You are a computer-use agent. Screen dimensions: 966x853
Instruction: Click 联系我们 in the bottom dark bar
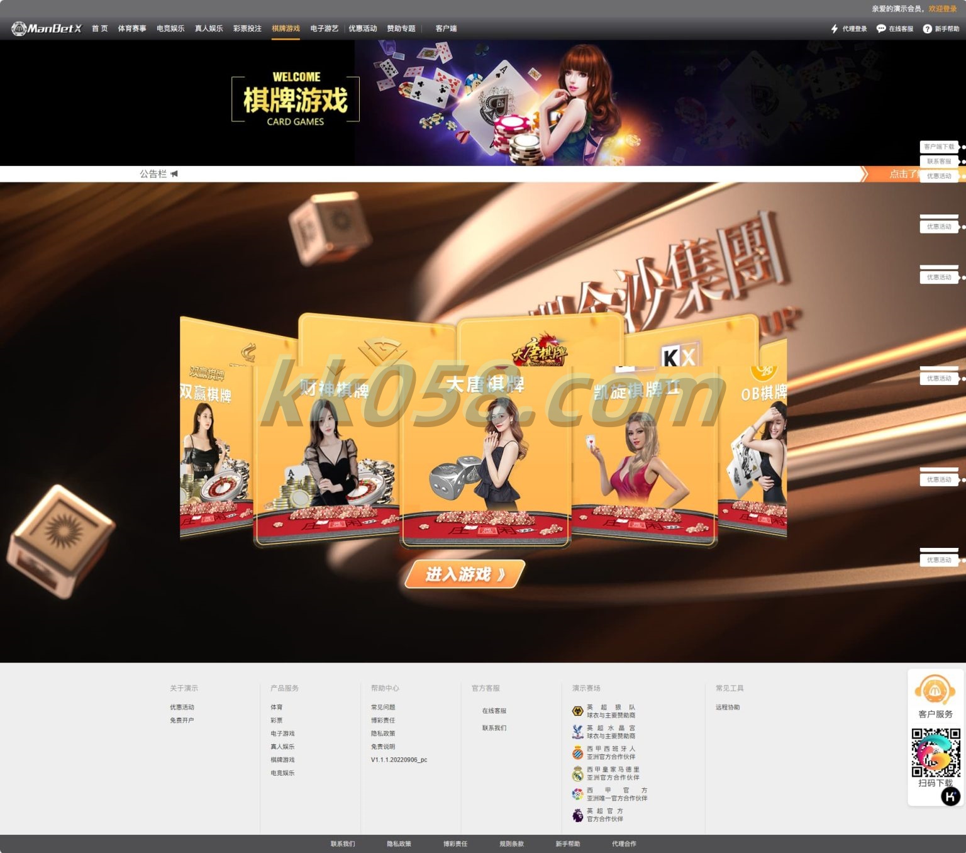point(343,844)
